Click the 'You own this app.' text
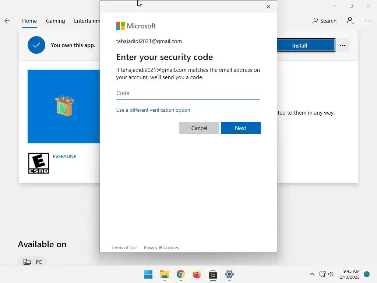Viewport: 377px width, 283px height. [73, 45]
